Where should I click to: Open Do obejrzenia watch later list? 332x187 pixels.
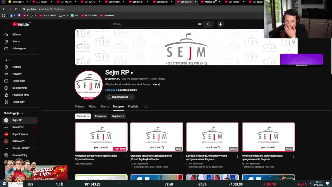point(20,88)
